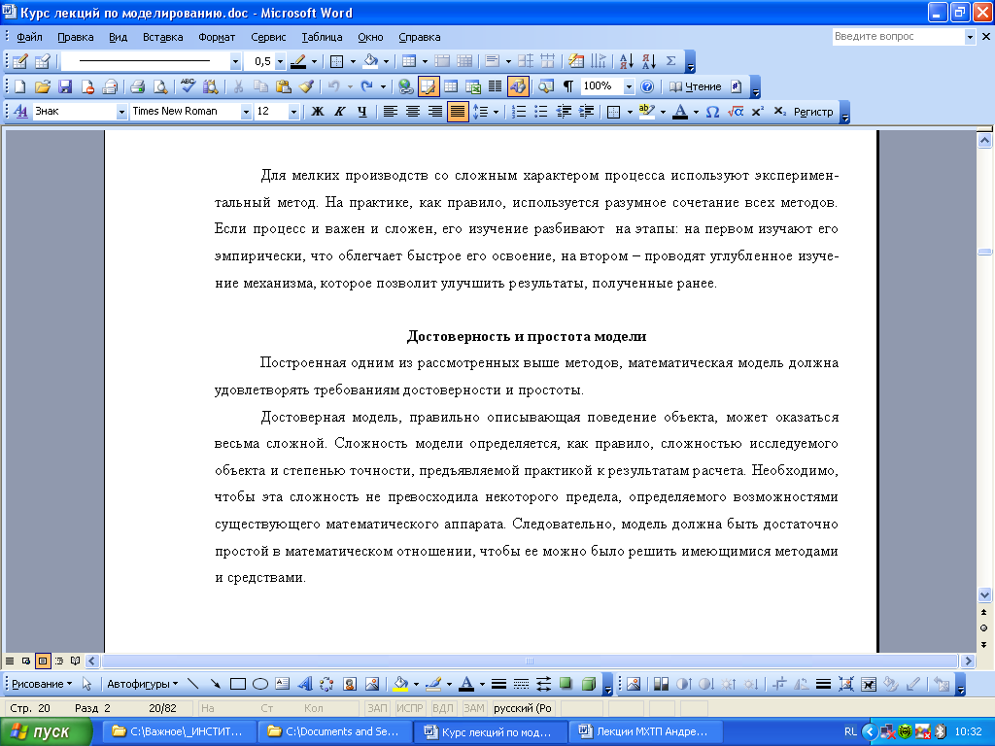Insert a table from standard toolbar
Screen dimensions: 995x746
[x=451, y=86]
